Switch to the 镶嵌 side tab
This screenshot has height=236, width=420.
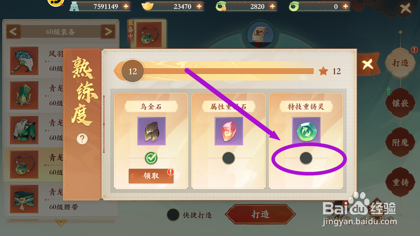pyautogui.click(x=400, y=103)
